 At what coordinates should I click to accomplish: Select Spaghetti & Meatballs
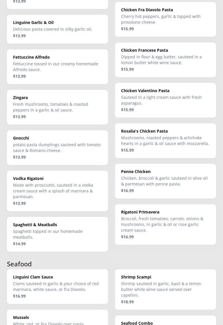(57, 234)
